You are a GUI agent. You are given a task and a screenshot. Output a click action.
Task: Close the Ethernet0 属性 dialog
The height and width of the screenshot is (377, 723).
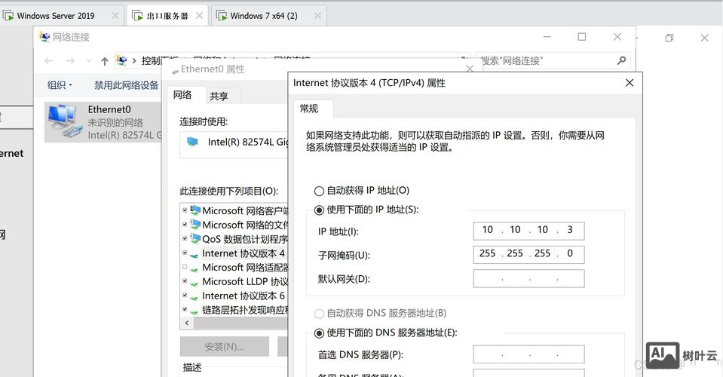coord(470,69)
